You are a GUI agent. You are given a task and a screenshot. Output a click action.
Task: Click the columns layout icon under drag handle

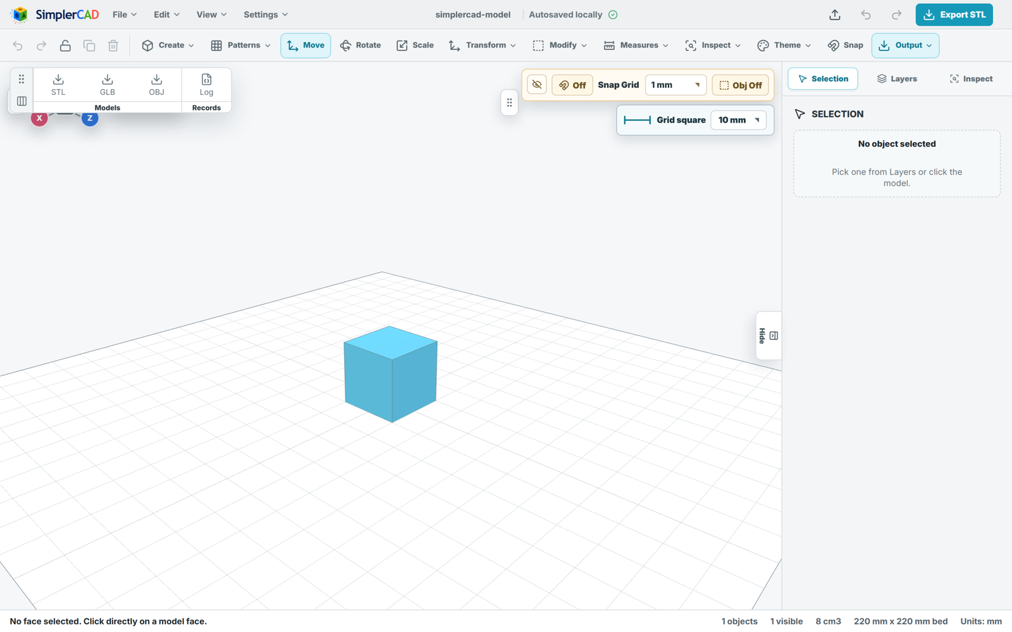tap(22, 101)
